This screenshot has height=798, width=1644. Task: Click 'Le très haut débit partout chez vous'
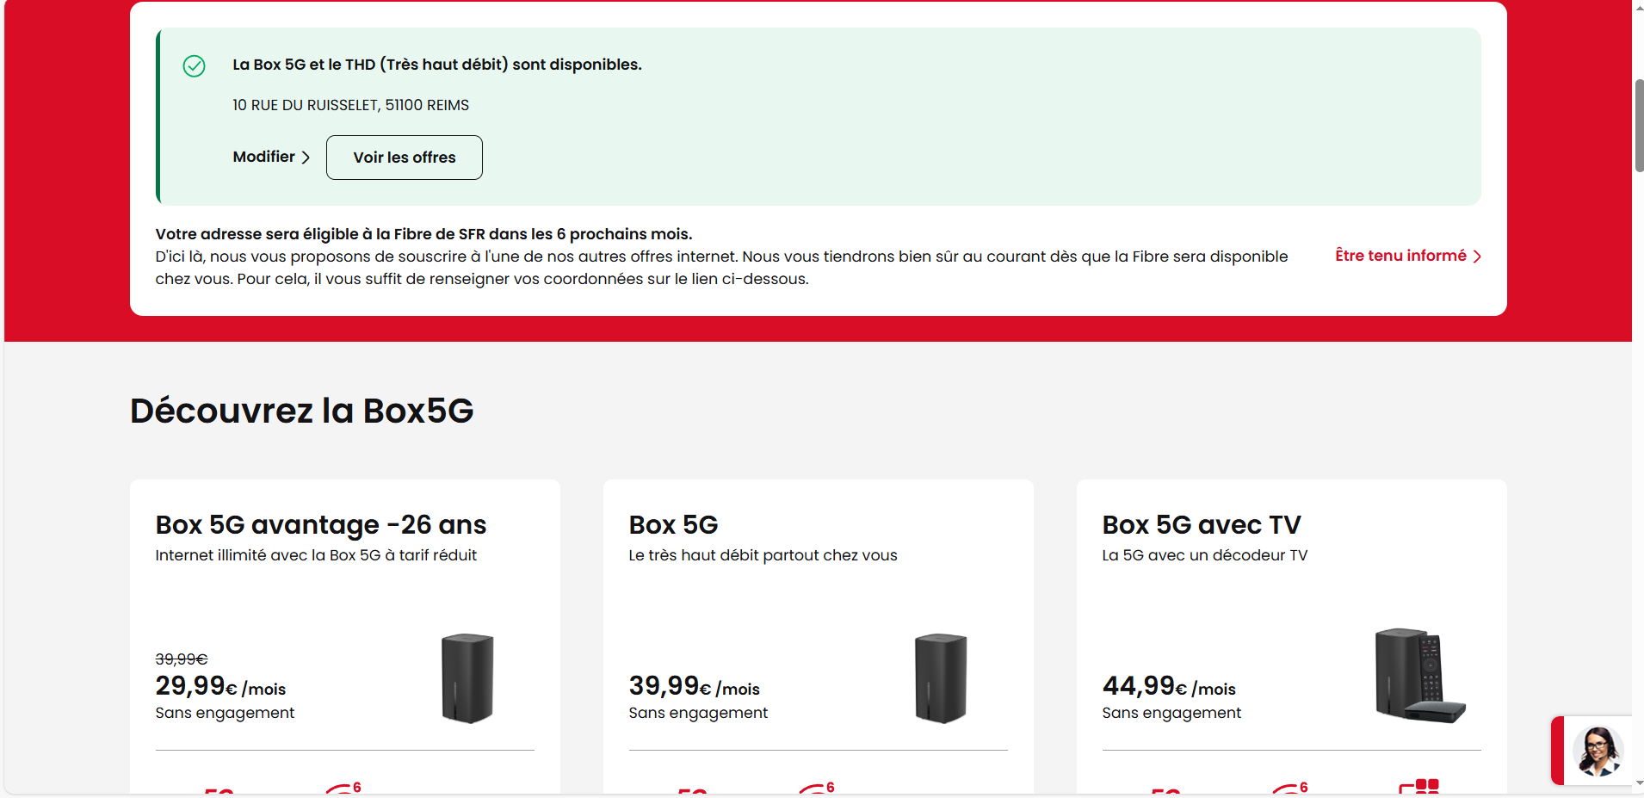click(763, 555)
